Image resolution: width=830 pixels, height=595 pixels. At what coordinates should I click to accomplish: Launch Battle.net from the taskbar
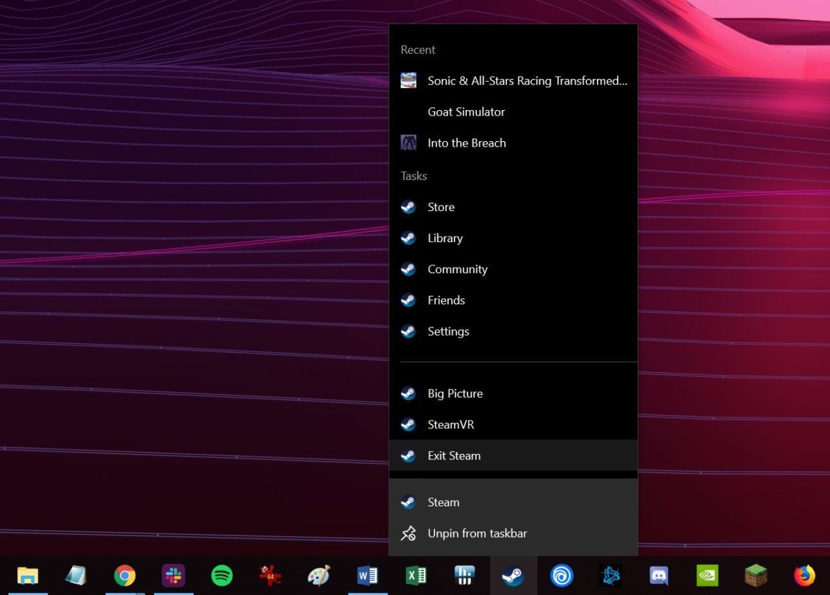pos(611,576)
